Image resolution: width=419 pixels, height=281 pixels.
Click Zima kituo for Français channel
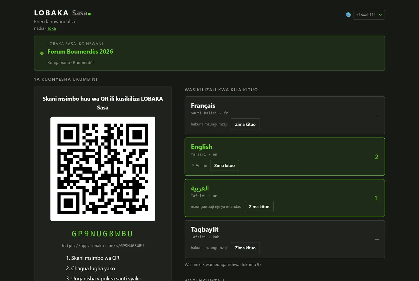(x=245, y=124)
